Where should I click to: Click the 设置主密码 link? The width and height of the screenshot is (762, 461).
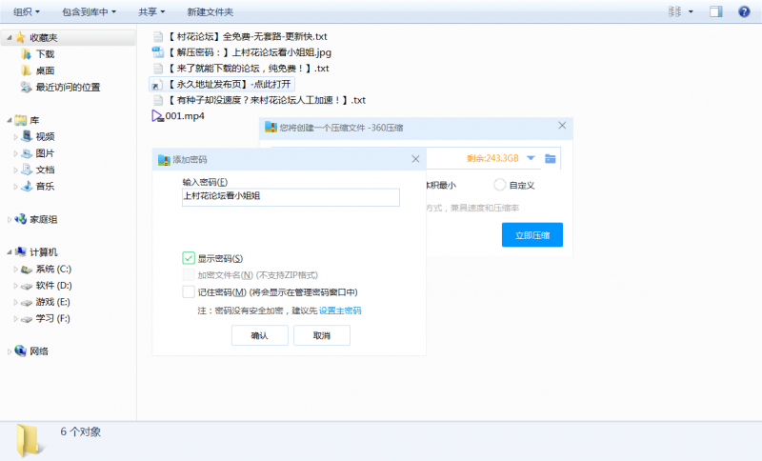[339, 311]
